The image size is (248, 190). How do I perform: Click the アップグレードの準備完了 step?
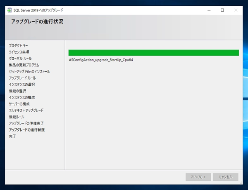click(x=26, y=123)
